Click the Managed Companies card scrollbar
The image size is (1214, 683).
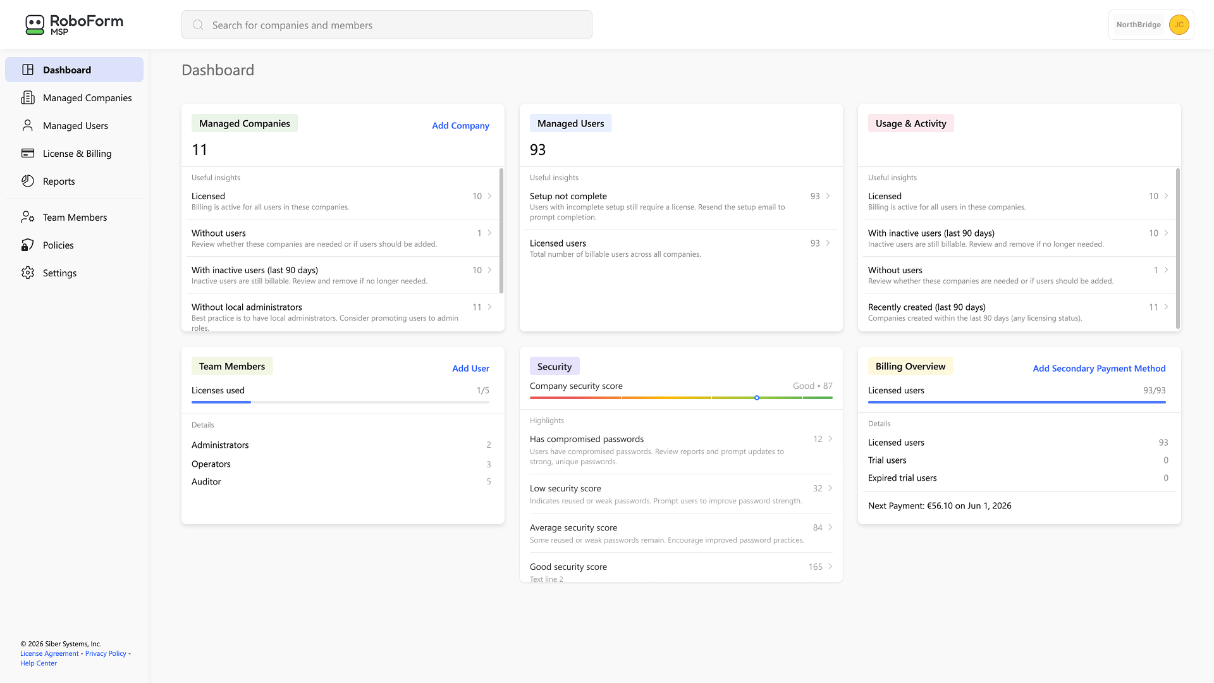tap(501, 231)
